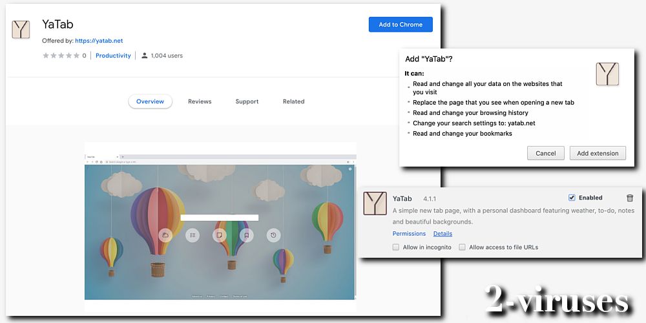
Task: Confirm with Add extension button
Action: coord(598,153)
